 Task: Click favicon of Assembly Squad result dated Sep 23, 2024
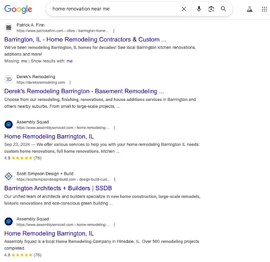[8, 125]
